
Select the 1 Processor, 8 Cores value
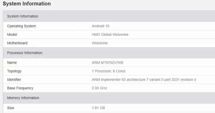[x=109, y=71]
